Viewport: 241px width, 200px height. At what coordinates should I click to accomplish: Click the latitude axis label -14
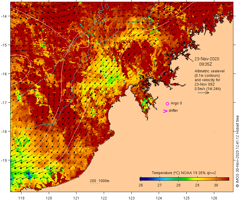(4, 16)
